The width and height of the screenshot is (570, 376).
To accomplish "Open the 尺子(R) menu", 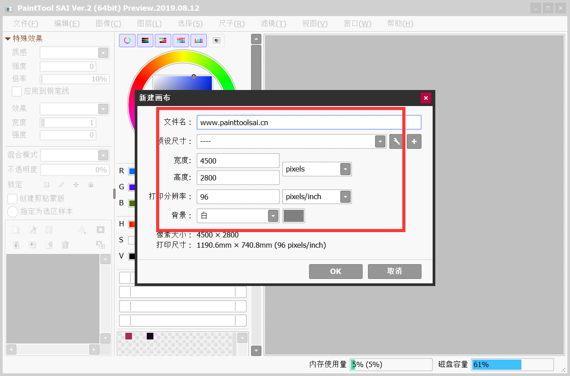I will 232,24.
